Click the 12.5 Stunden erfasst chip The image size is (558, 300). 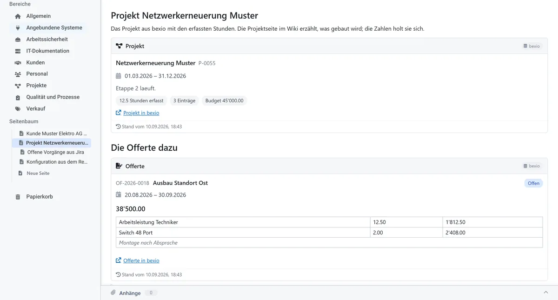(x=141, y=100)
